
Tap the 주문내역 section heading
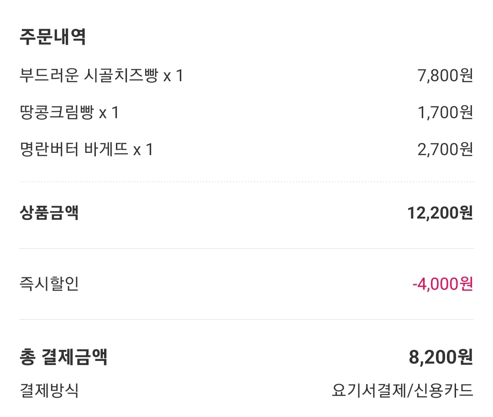52,37
